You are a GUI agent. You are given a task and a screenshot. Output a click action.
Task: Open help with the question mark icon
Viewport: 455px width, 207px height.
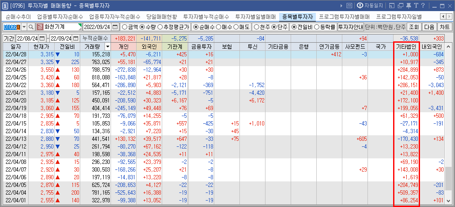tap(423, 6)
